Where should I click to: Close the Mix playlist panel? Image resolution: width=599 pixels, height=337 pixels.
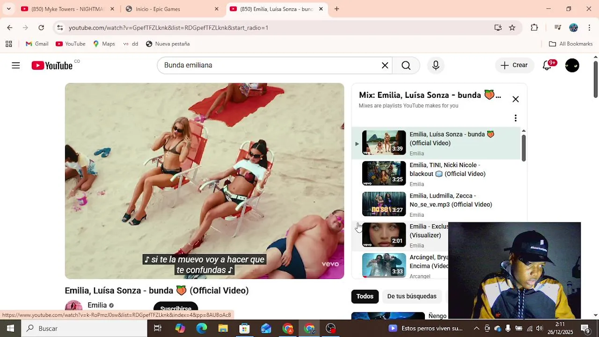tap(516, 99)
